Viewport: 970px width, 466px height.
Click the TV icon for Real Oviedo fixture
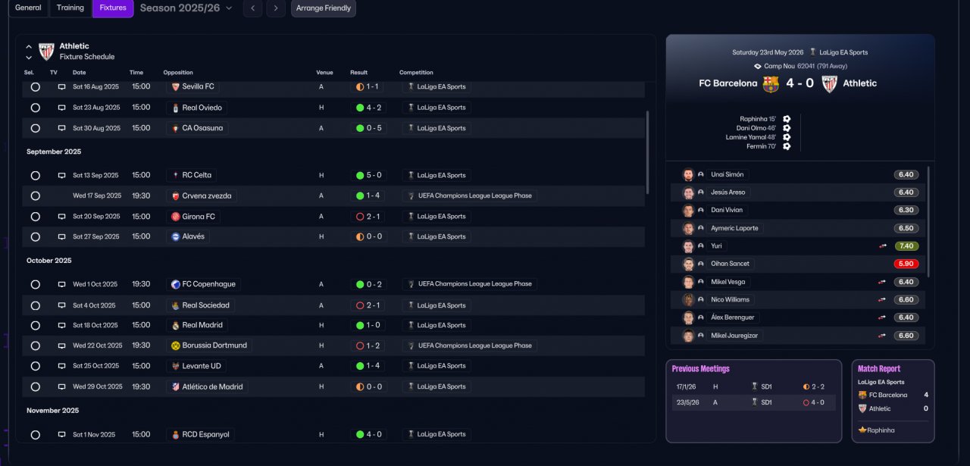pyautogui.click(x=61, y=108)
